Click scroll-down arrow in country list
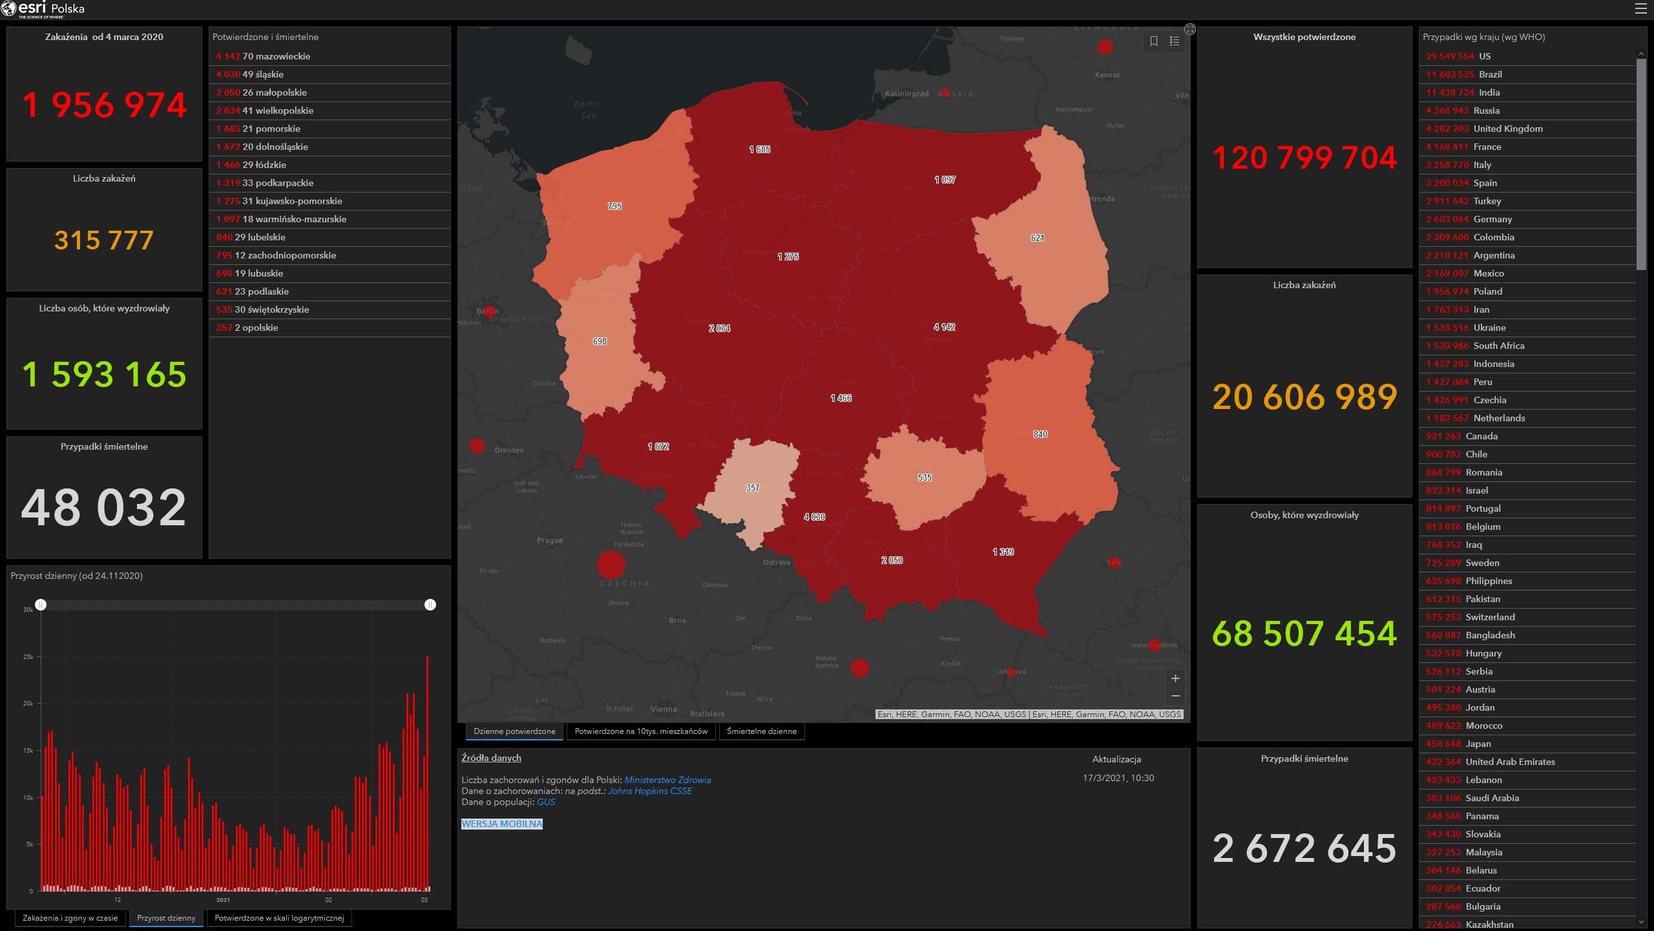1654x931 pixels. (1641, 922)
